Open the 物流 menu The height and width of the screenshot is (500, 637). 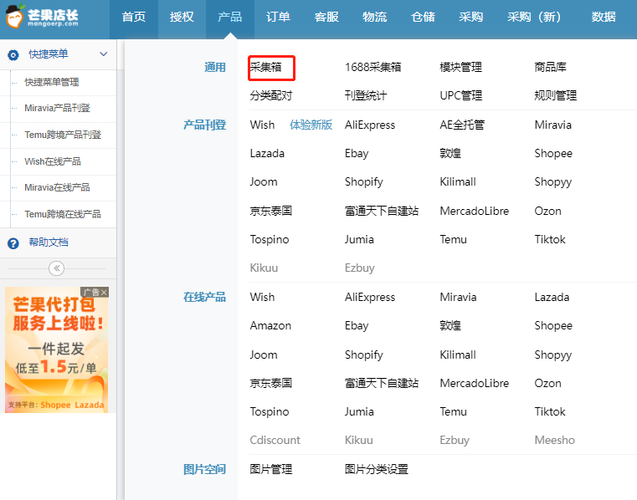pos(374,17)
